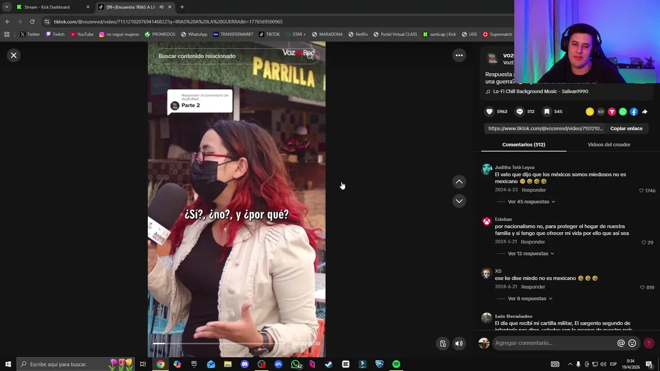Screen dimensions: 660x371
Task: Click the Buscar contenido relacionado search field
Action: pyautogui.click(x=227, y=56)
